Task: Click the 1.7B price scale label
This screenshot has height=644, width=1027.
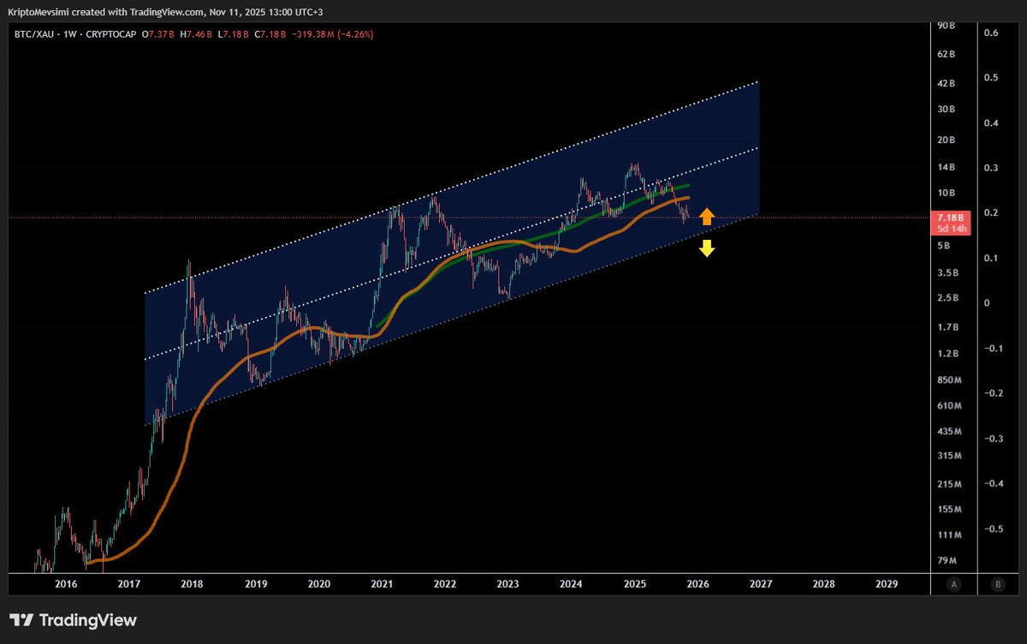Action: click(947, 328)
